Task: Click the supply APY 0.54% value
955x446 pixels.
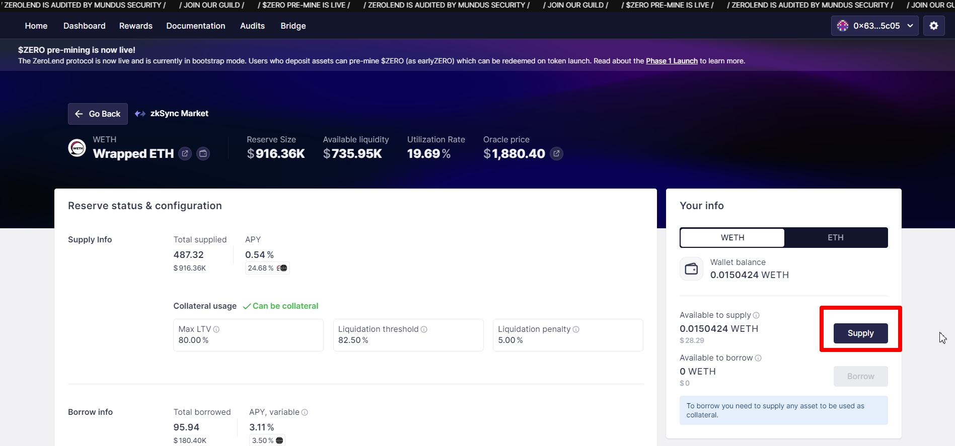Action: click(x=259, y=255)
